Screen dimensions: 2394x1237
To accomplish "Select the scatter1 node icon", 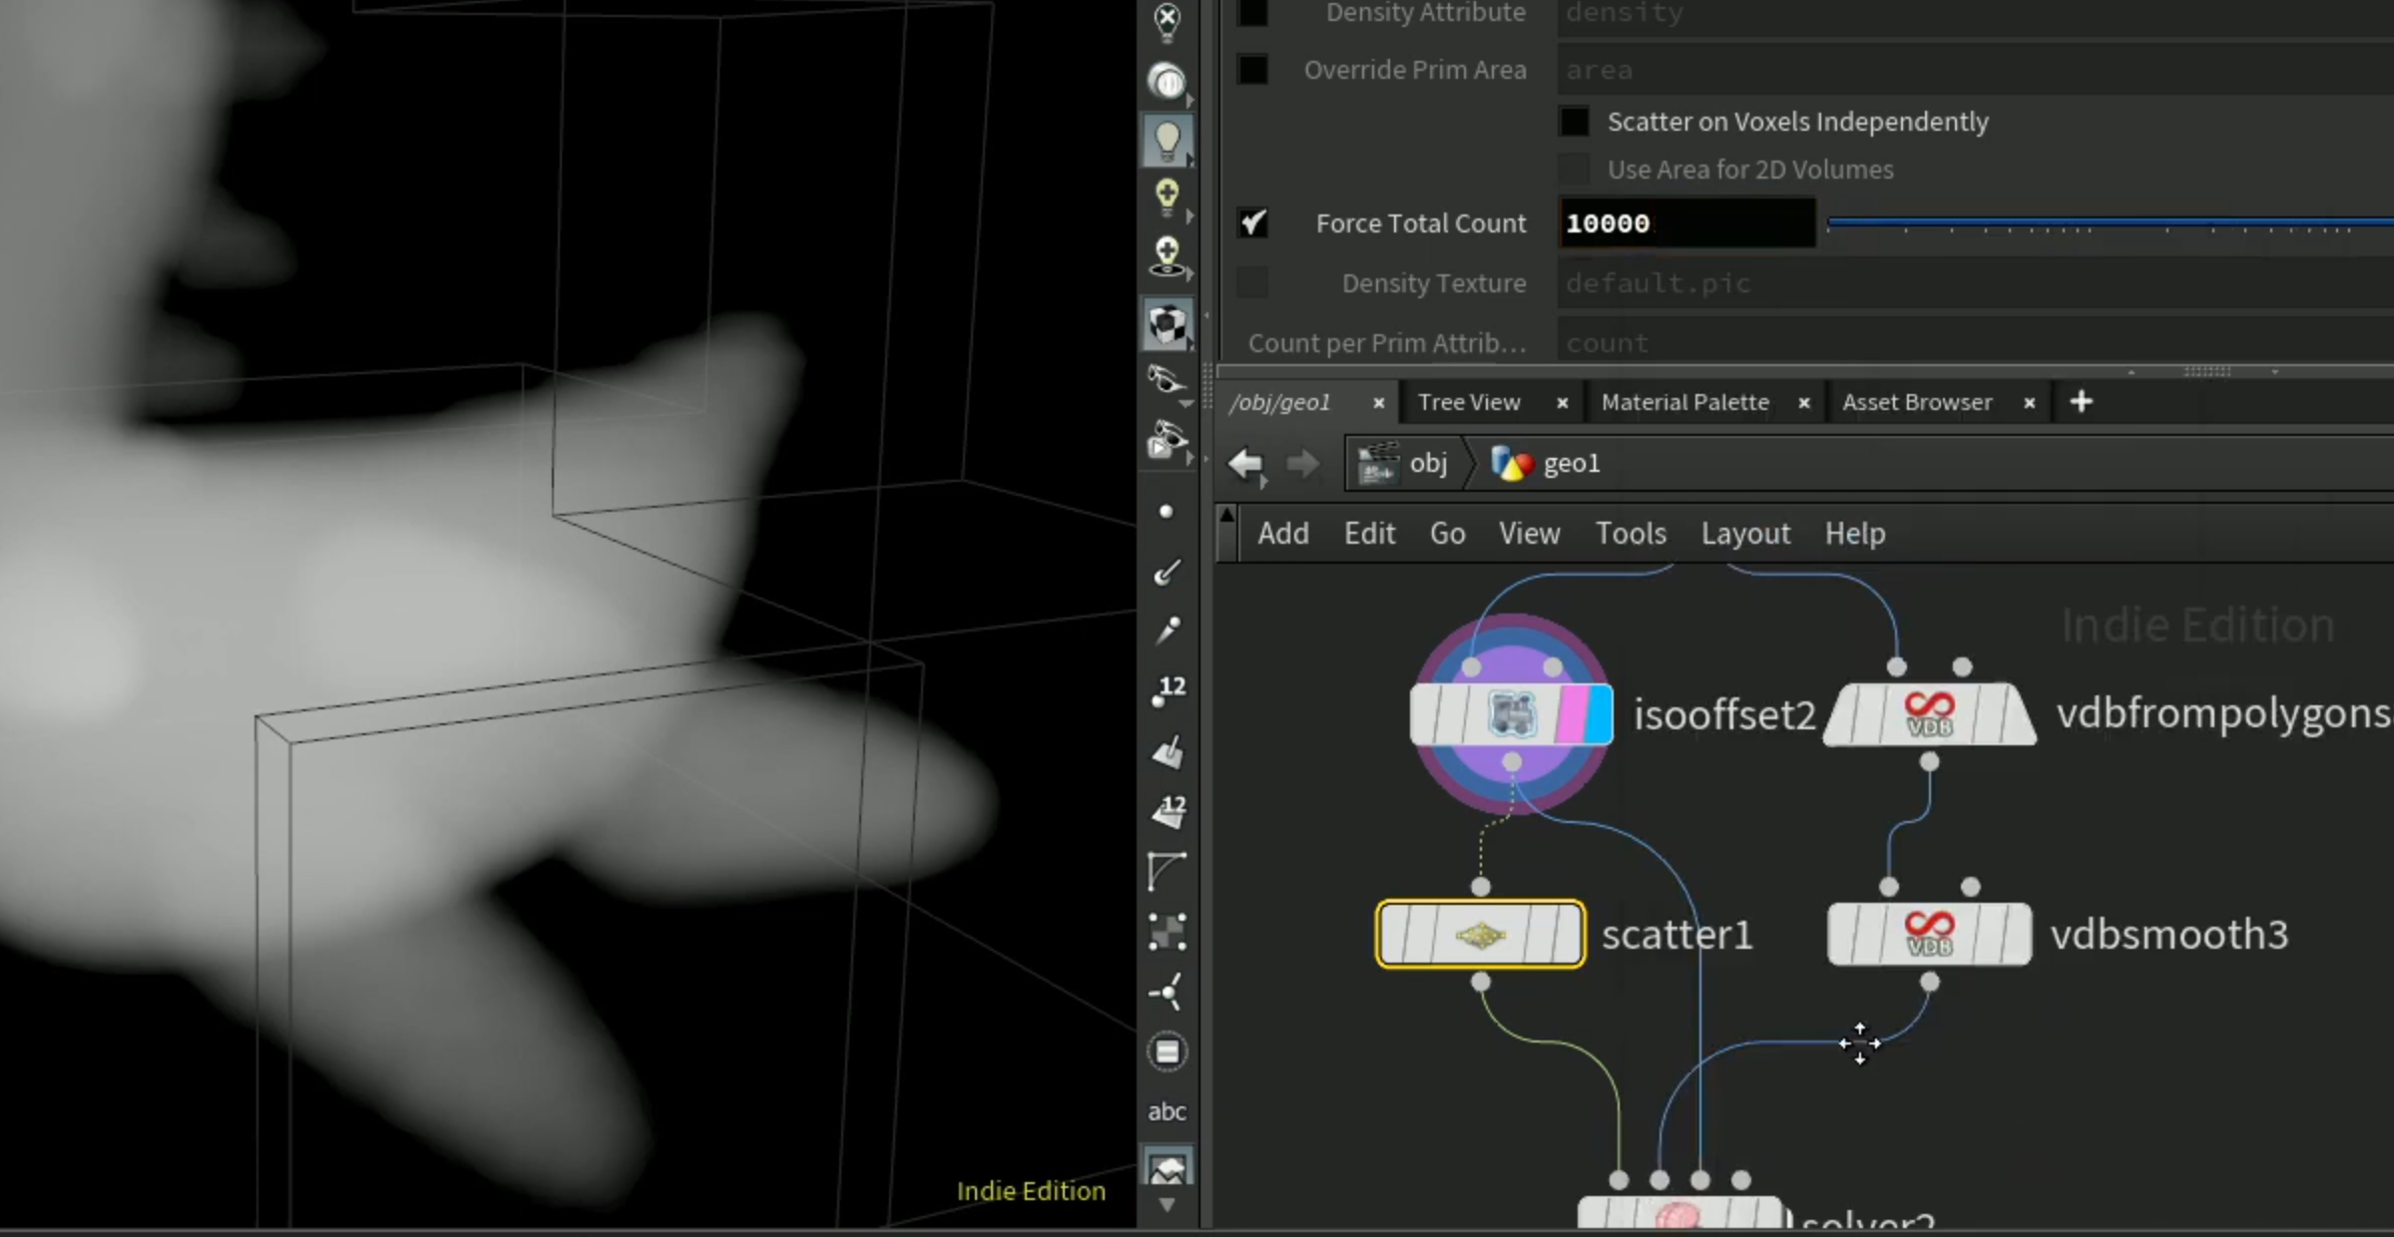I will point(1480,935).
